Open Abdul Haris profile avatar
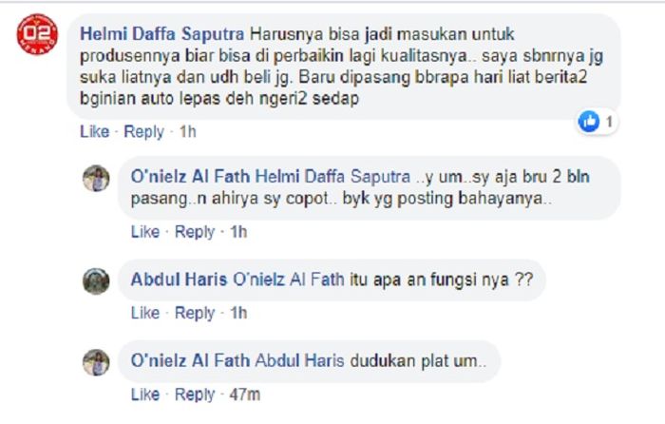Image resolution: width=665 pixels, height=424 pixels. [96, 281]
